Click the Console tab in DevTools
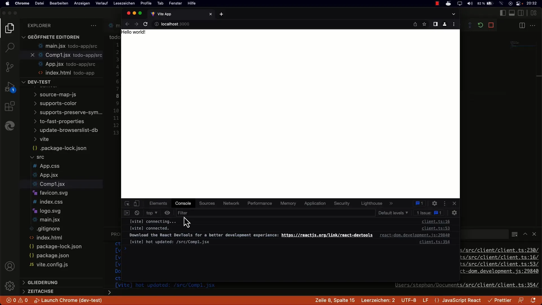The image size is (542, 305). click(183, 203)
